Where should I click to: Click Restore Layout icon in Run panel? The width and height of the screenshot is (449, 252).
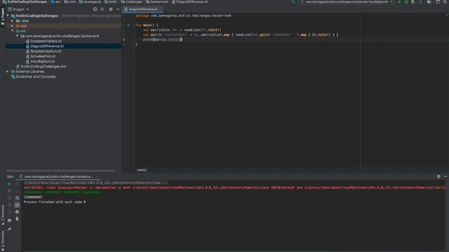click(9, 220)
